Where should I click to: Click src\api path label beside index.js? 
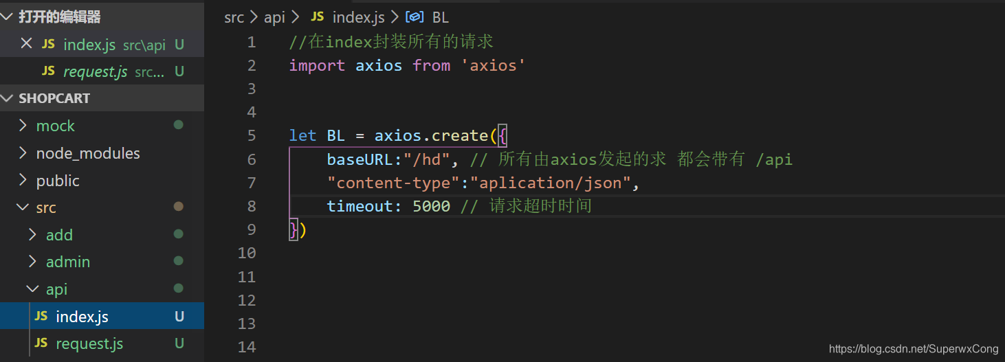(144, 45)
